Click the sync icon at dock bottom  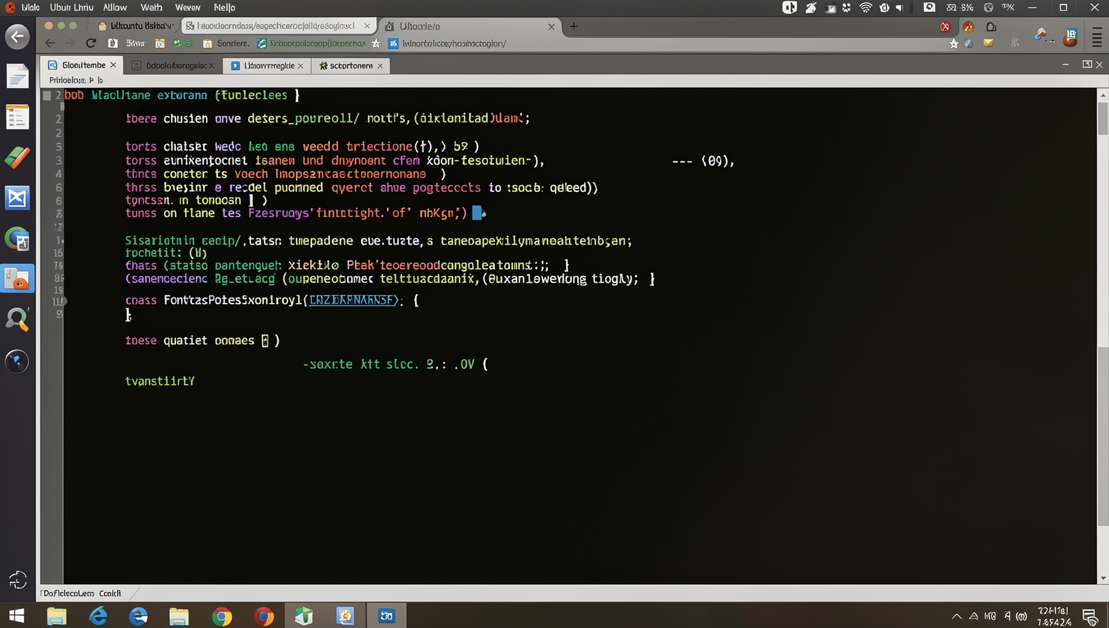pyautogui.click(x=17, y=580)
